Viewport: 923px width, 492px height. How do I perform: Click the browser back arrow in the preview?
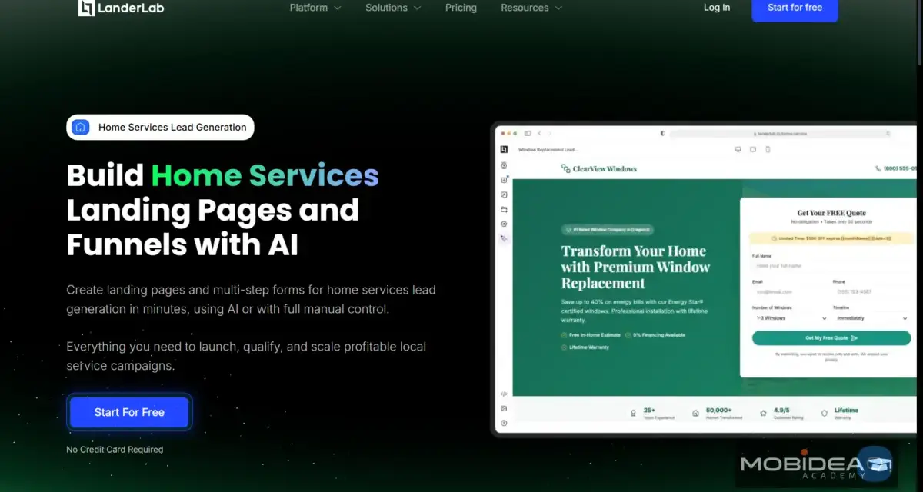pos(539,133)
